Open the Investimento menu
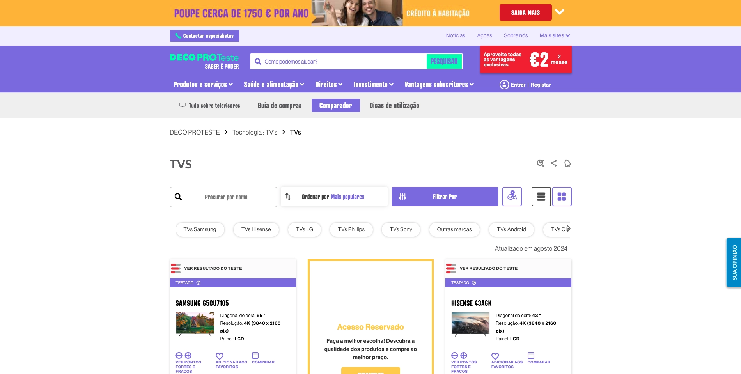741x374 pixels. [373, 84]
